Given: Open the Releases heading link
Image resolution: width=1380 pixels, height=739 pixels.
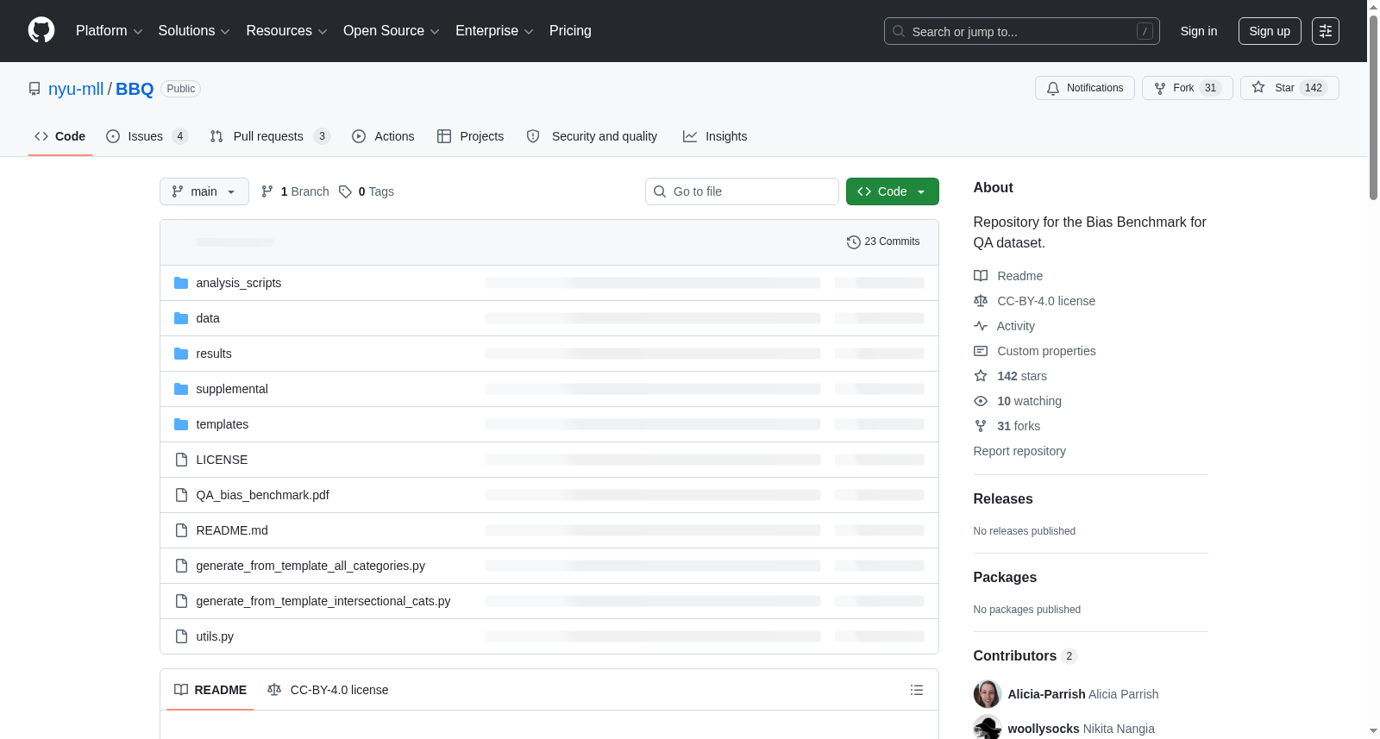Looking at the screenshot, I should click(1003, 498).
